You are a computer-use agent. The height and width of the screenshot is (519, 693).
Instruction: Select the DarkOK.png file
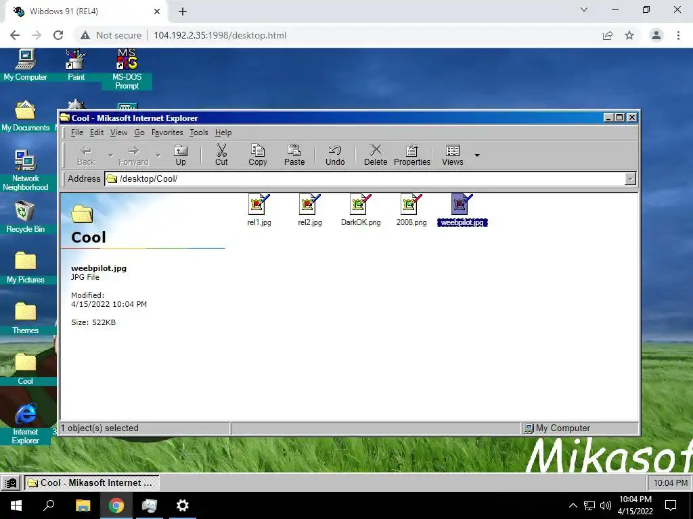(x=361, y=210)
